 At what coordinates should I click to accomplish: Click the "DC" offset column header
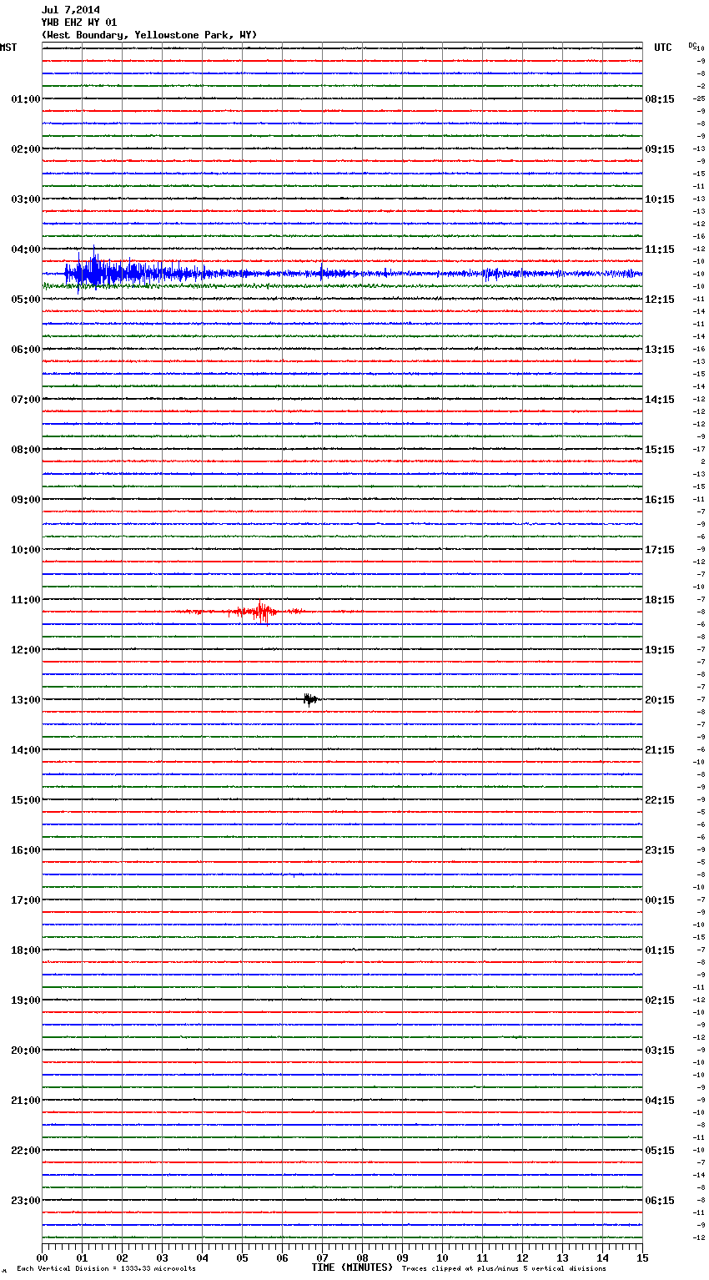click(x=692, y=45)
